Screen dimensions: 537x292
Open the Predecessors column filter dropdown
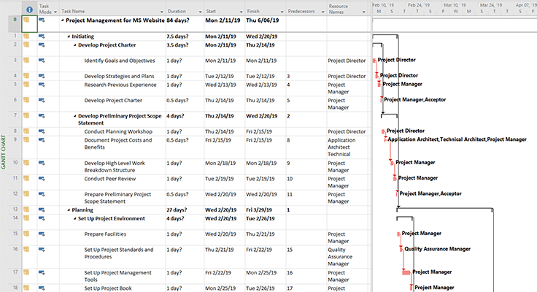[322, 12]
